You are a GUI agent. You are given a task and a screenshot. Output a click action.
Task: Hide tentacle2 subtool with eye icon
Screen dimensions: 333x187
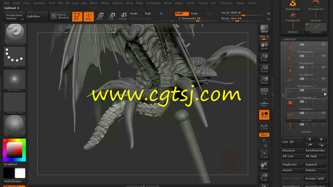coord(323,113)
